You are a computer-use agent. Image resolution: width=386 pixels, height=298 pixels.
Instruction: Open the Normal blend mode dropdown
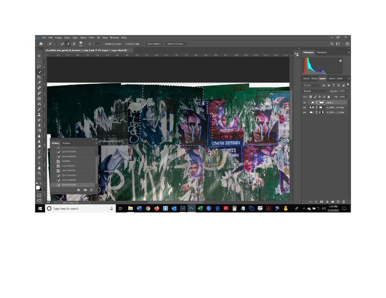click(x=315, y=91)
